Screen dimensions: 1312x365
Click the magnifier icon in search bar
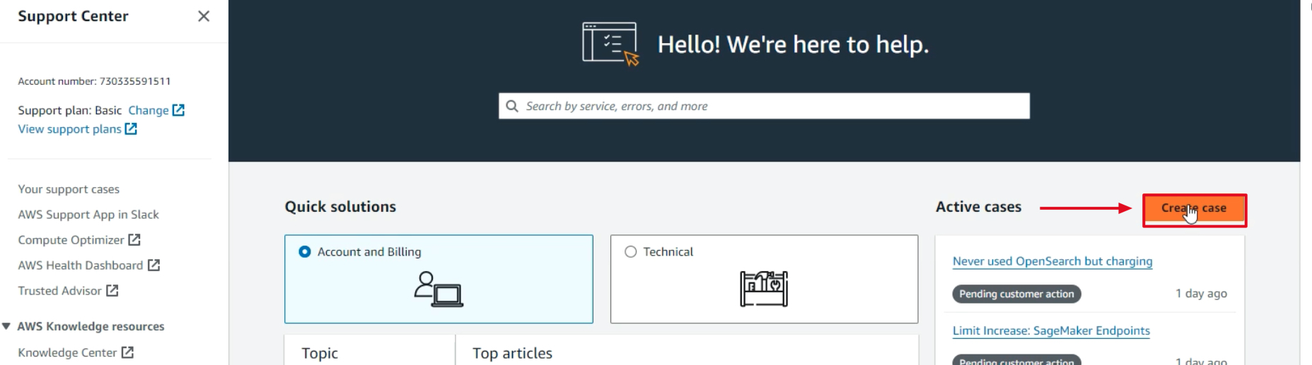[x=512, y=106]
